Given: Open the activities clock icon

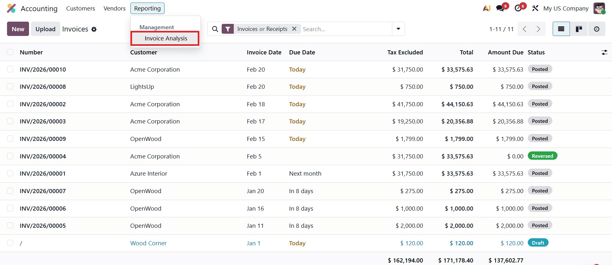Looking at the screenshot, I should pyautogui.click(x=518, y=8).
